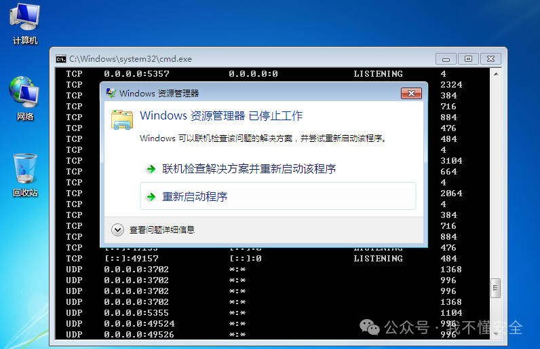Click LISTENING state in the 49157 row
This screenshot has height=349, width=540.
pyautogui.click(x=378, y=259)
